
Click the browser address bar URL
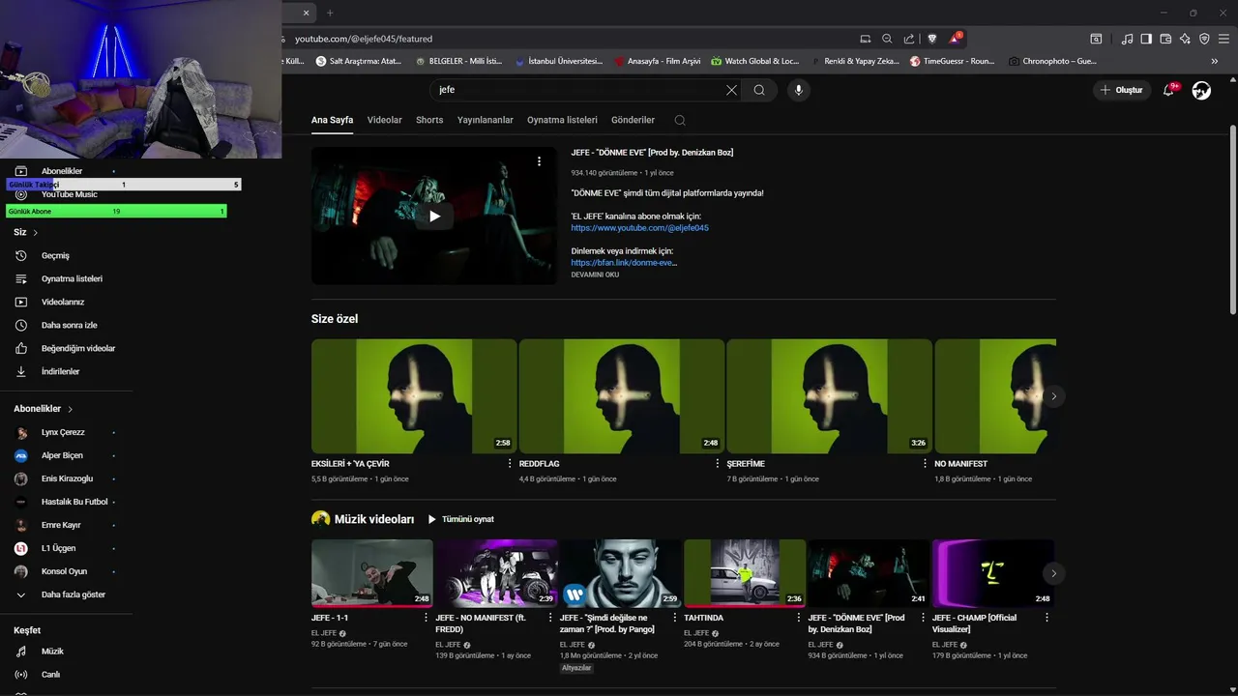[x=364, y=39]
